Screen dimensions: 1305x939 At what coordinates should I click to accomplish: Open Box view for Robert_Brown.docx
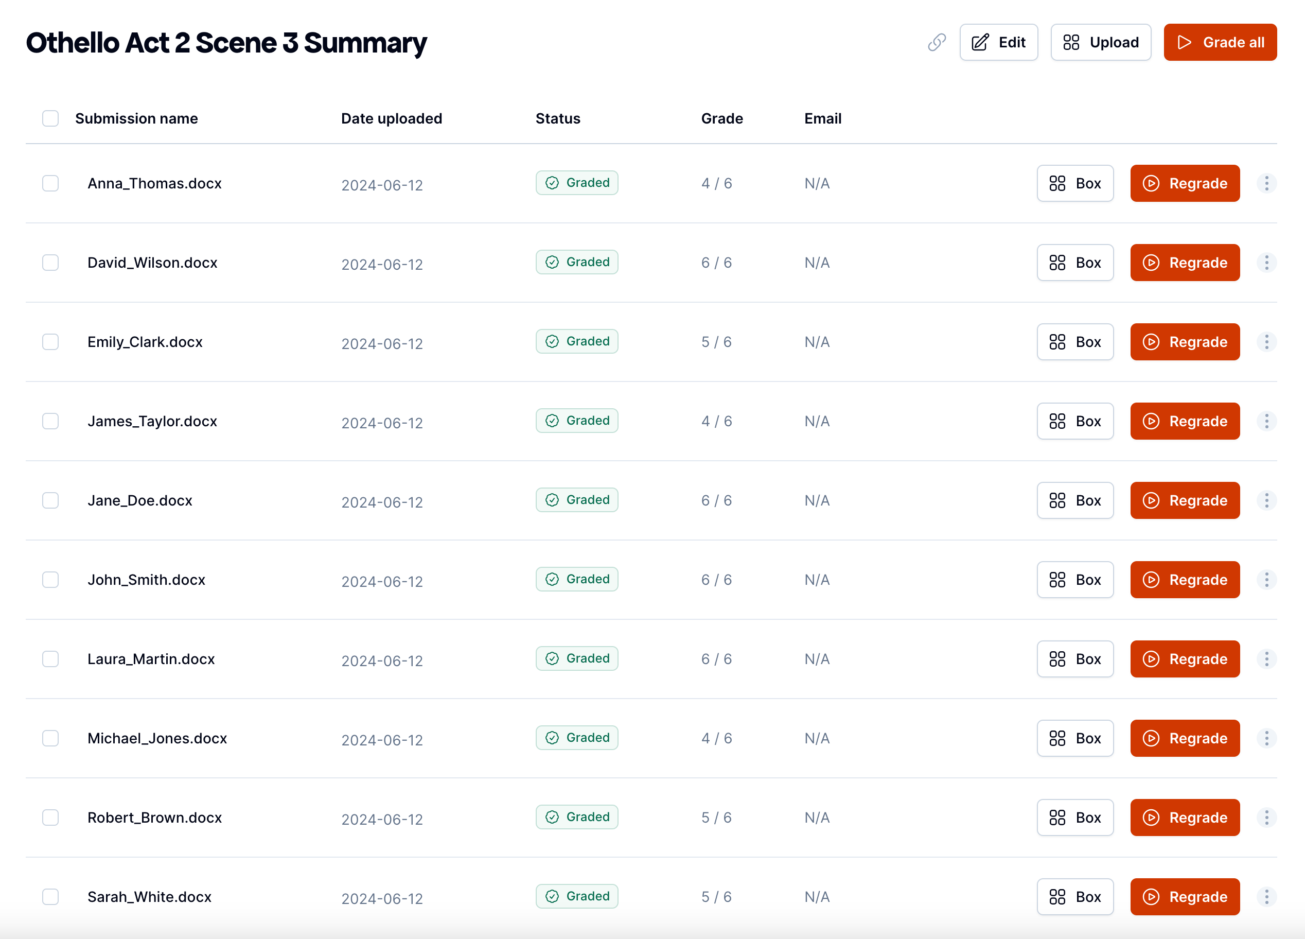pyautogui.click(x=1075, y=818)
